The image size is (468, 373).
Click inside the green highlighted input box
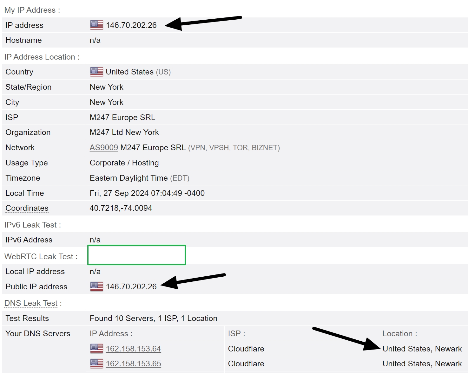(x=136, y=255)
